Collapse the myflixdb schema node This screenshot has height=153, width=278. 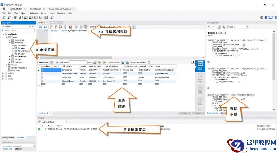pyautogui.click(x=3, y=34)
